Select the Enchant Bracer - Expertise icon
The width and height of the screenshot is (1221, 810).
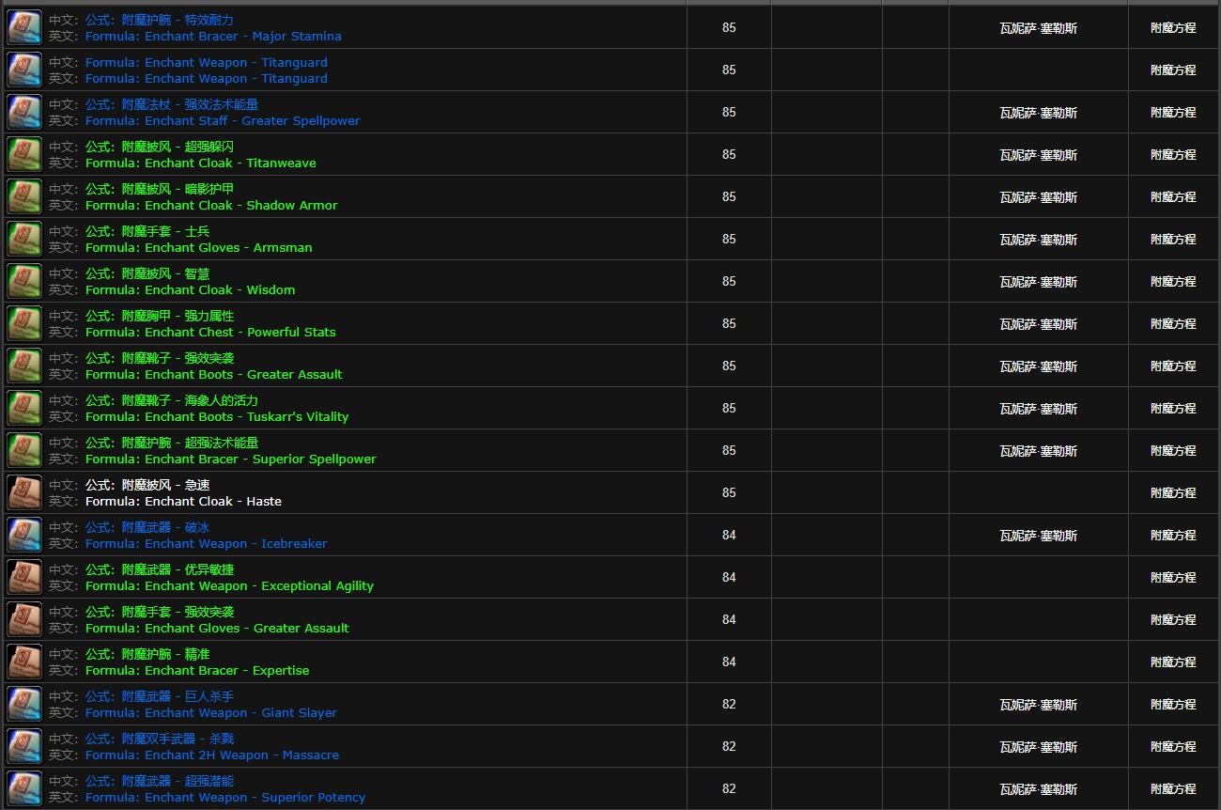coord(24,662)
